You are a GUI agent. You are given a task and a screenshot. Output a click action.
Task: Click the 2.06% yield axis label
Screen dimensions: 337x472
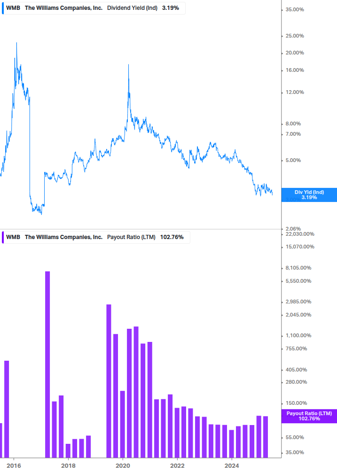(293, 229)
